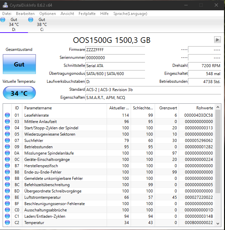The height and width of the screenshot is (230, 225).
Task: Click the Schlechte column header
Action: coord(143,108)
